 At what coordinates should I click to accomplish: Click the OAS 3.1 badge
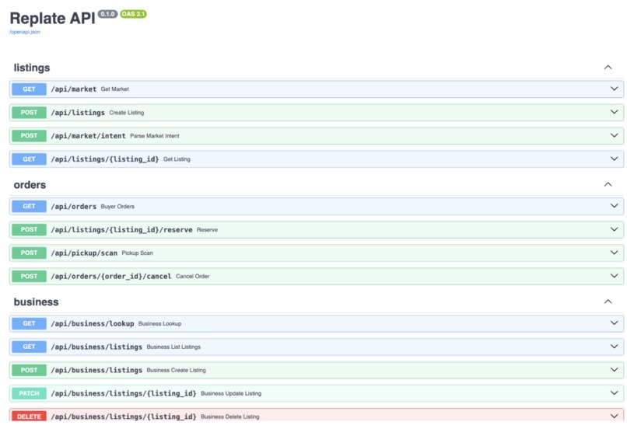click(x=133, y=14)
